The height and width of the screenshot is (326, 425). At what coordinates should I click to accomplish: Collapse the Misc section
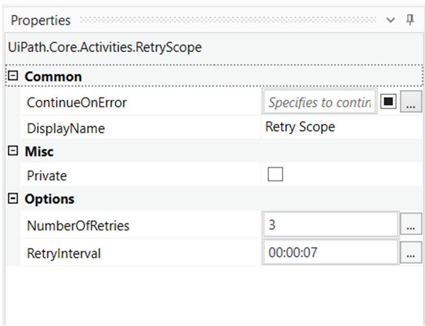click(x=14, y=150)
